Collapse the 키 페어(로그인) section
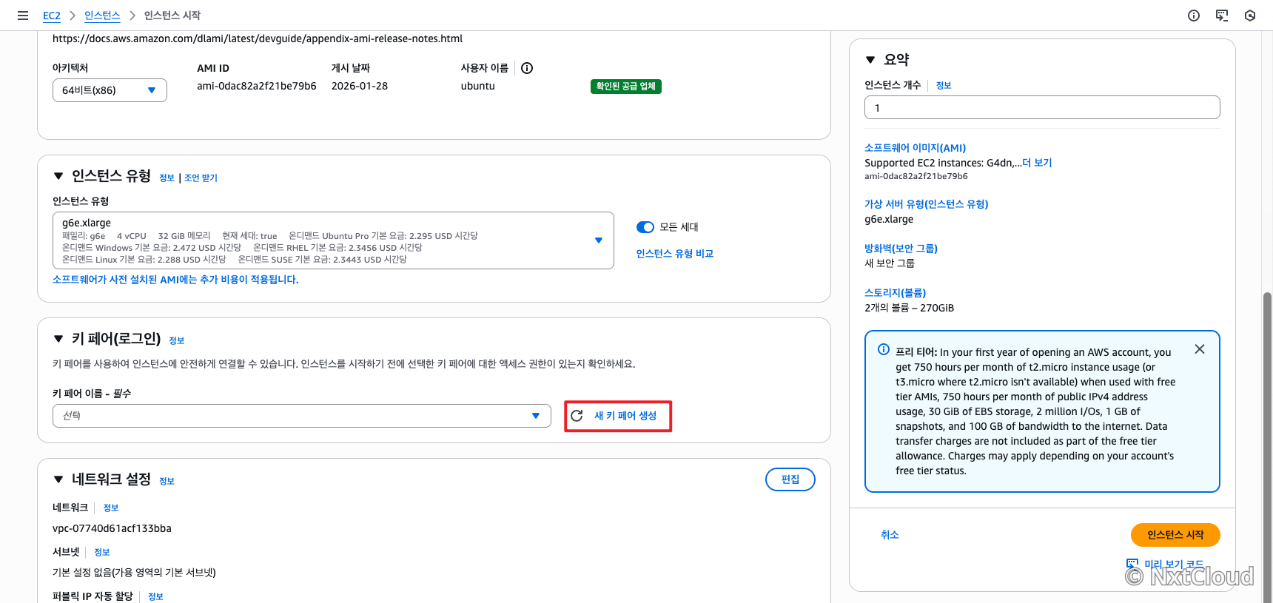Screen dimensions: 1273x603 58,339
